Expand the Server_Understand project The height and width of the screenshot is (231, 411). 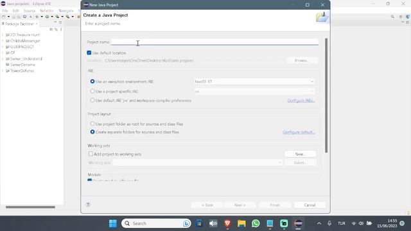[3, 58]
